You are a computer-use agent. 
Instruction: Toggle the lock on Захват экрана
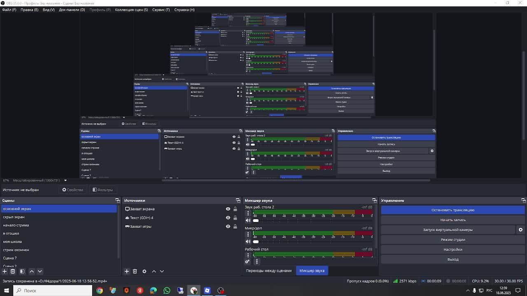point(235,209)
